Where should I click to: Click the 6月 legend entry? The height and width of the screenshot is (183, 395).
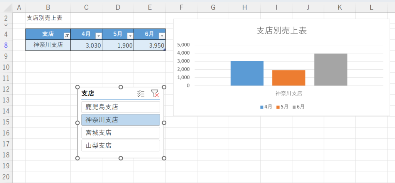coord(299,107)
